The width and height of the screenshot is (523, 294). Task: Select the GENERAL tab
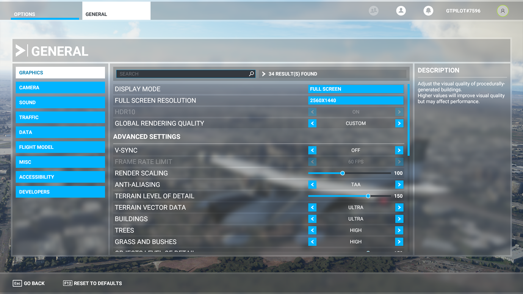(96, 14)
